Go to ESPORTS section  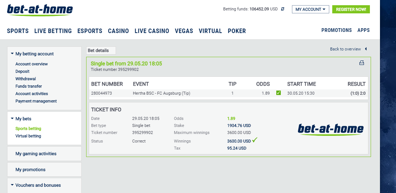click(90, 31)
